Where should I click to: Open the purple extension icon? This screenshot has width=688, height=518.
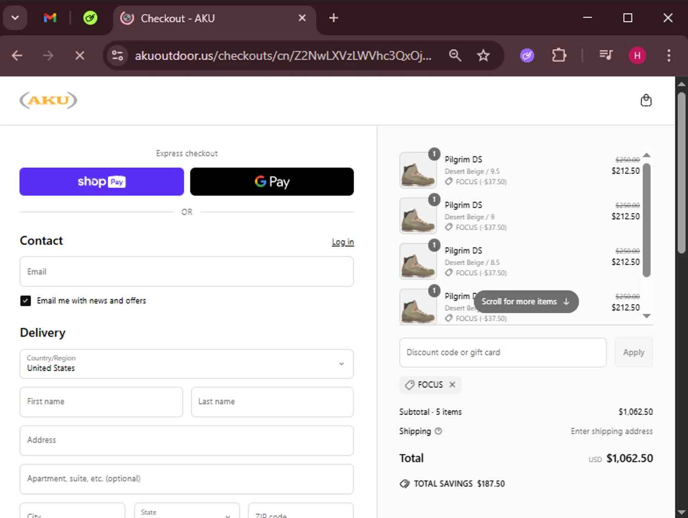[527, 56]
